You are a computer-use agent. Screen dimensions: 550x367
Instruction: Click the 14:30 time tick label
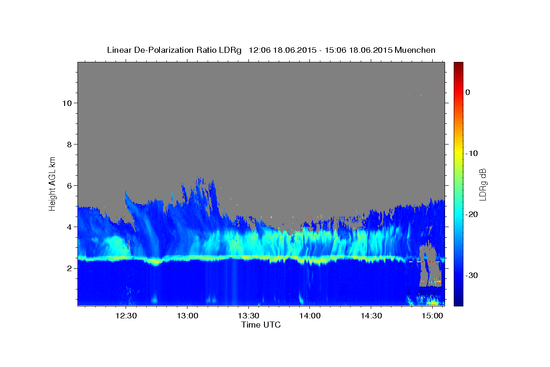pos(370,316)
